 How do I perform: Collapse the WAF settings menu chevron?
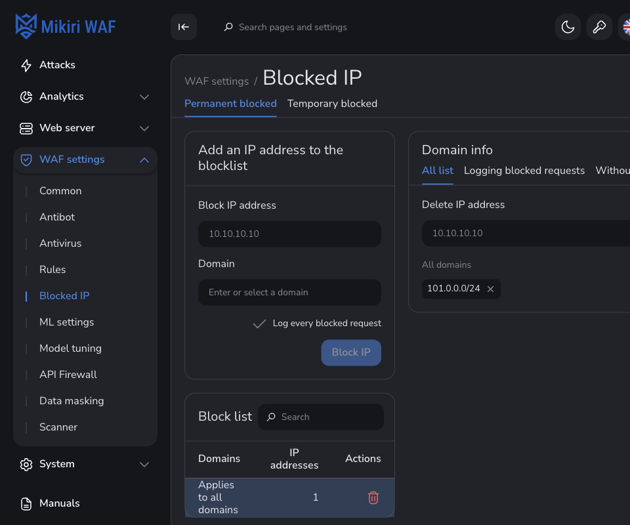tap(144, 160)
